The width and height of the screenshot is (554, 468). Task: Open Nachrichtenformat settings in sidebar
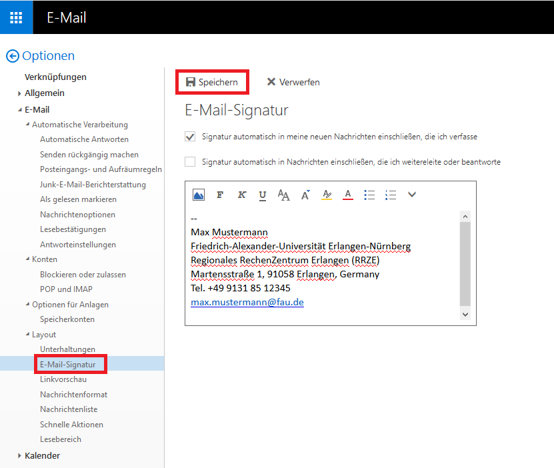(x=73, y=395)
